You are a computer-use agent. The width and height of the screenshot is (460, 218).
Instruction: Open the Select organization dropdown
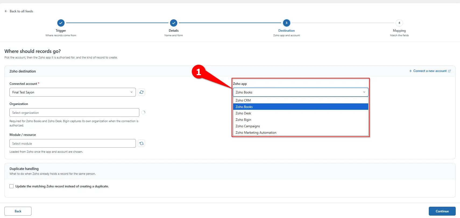[x=74, y=112]
